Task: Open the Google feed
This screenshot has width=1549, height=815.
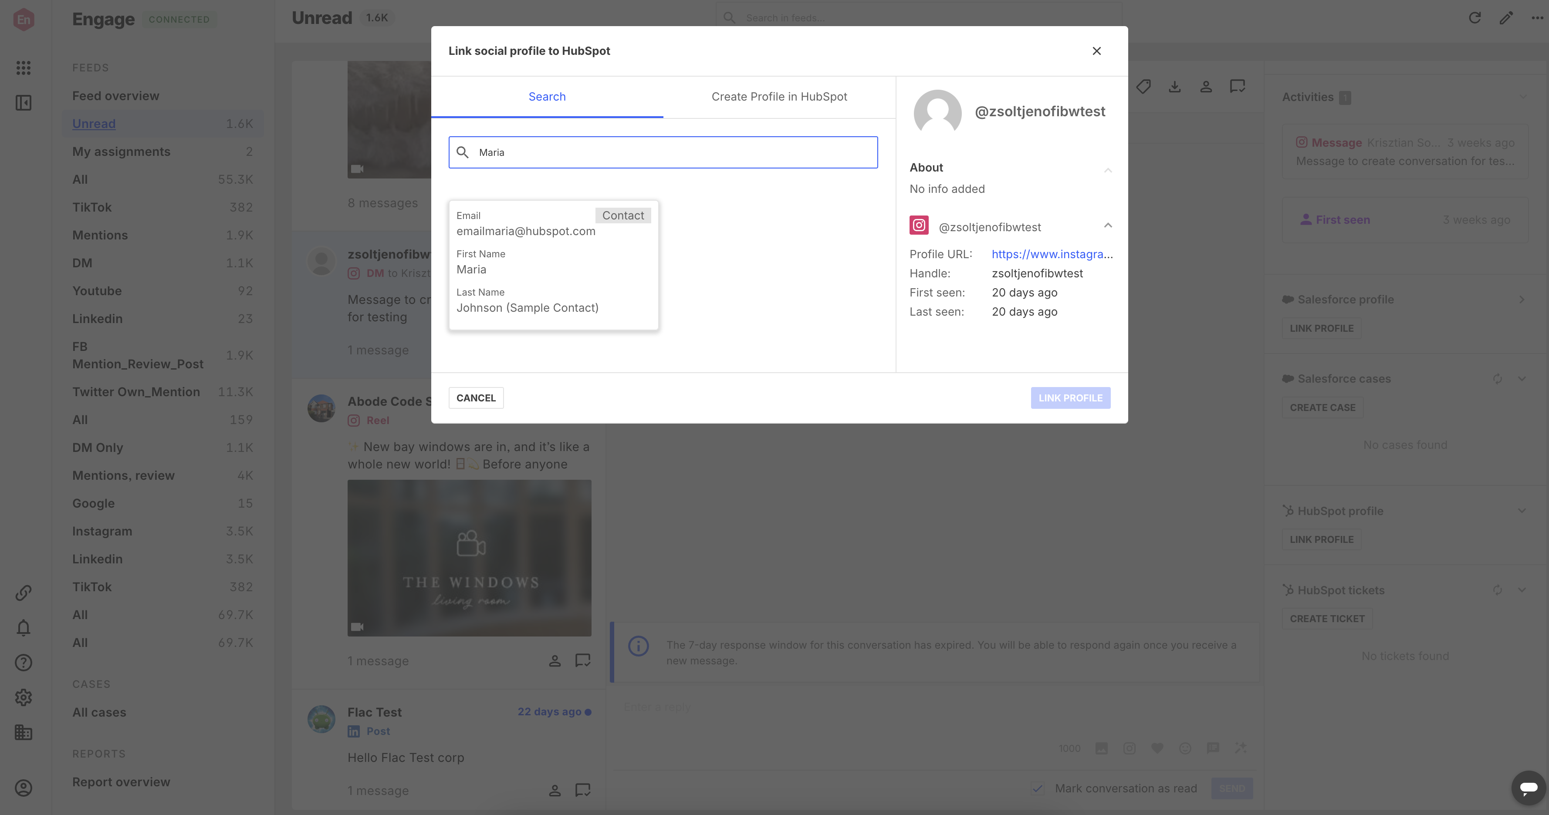Action: pyautogui.click(x=162, y=503)
